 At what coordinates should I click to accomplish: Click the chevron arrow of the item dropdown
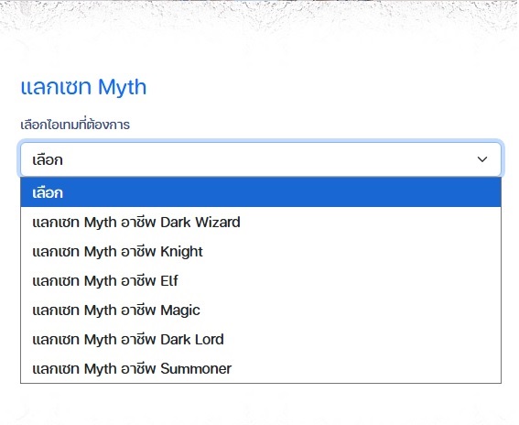tap(481, 159)
